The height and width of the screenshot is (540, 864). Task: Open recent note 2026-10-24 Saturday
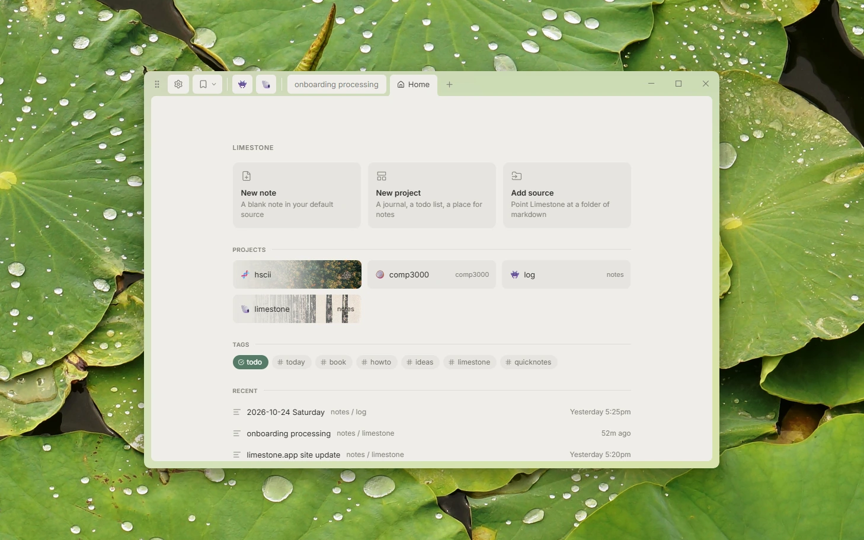click(x=432, y=412)
